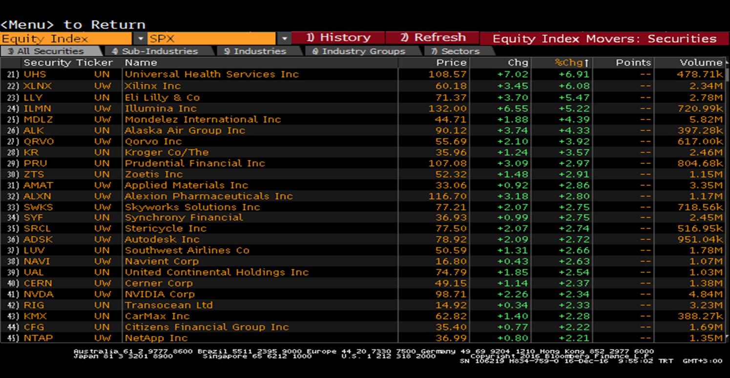The image size is (730, 378).
Task: Click the History button
Action: coord(338,38)
